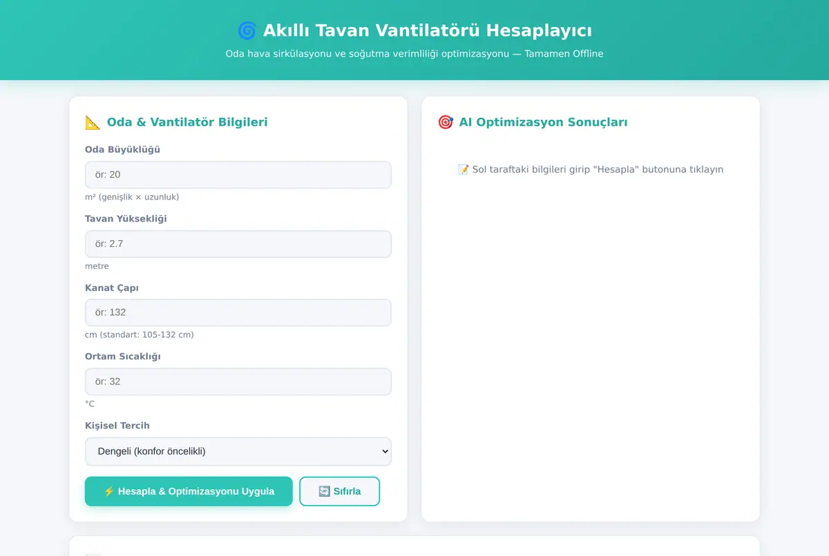Click the "m² (genişlik × uzunluk)" hint text
The height and width of the screenshot is (556, 829).
pyautogui.click(x=132, y=197)
